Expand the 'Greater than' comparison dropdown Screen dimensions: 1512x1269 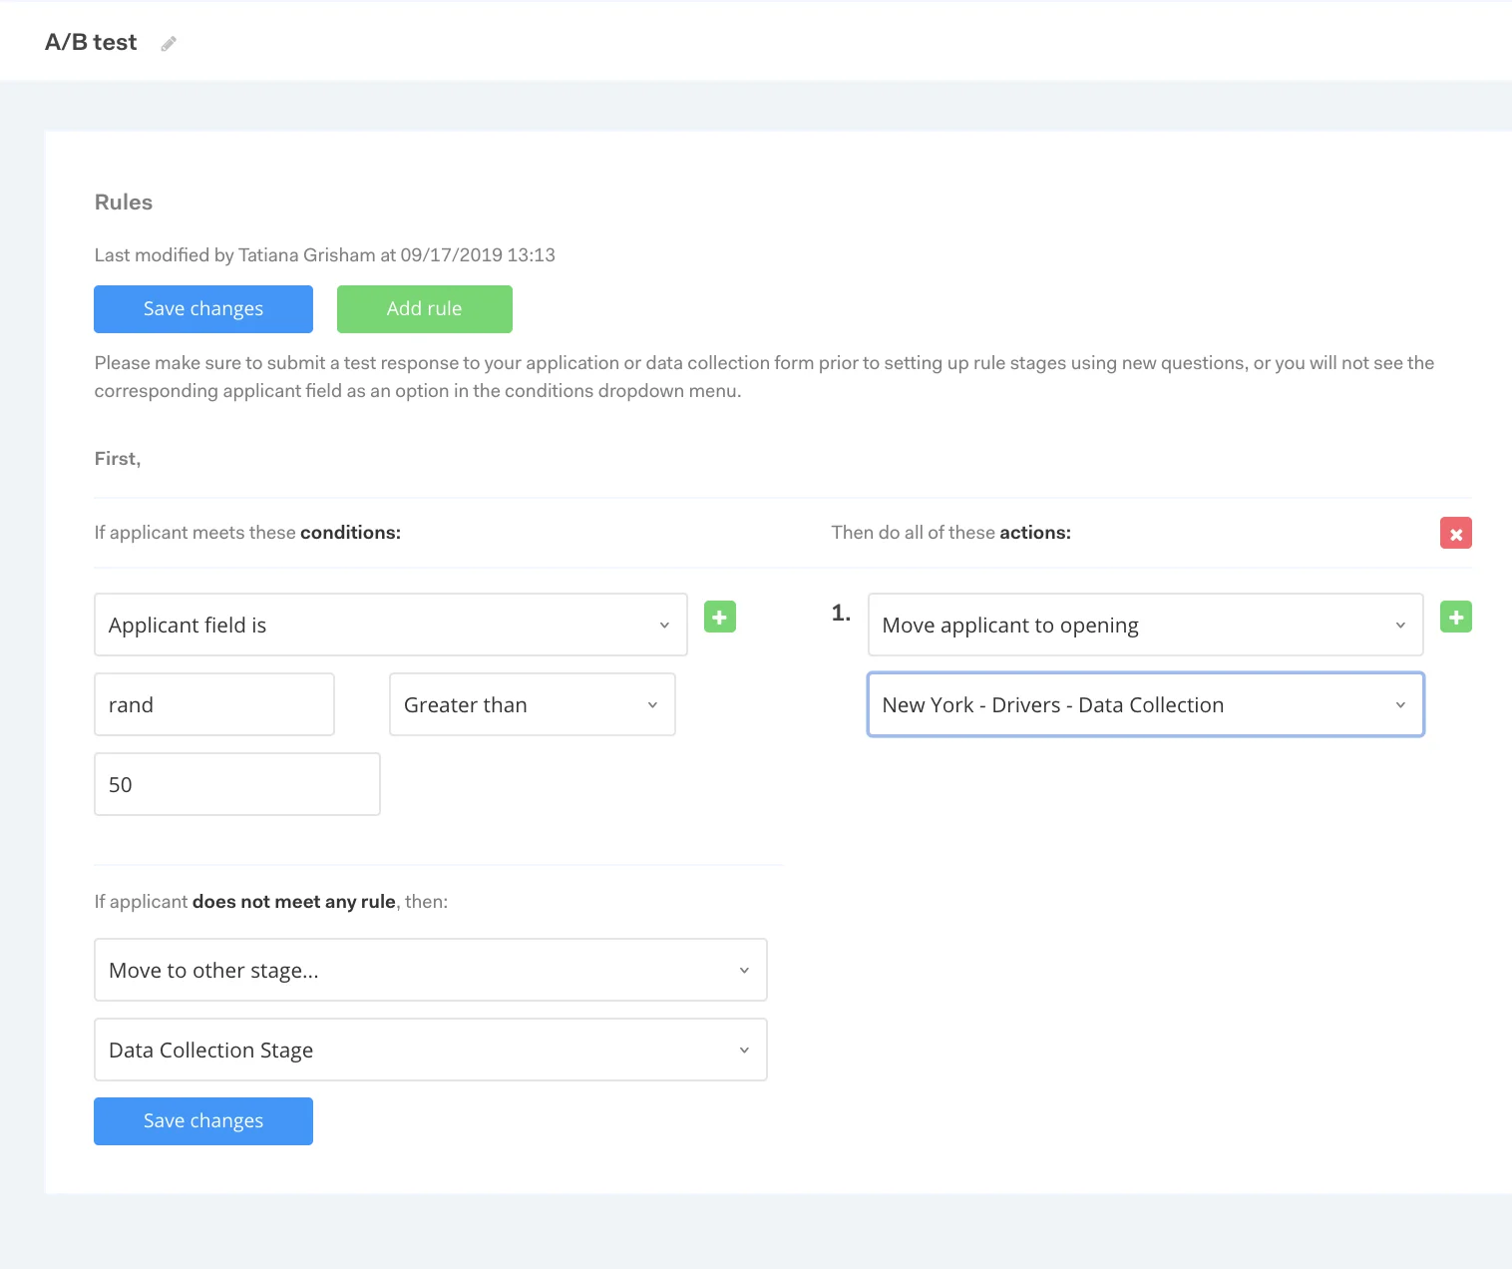click(x=533, y=704)
